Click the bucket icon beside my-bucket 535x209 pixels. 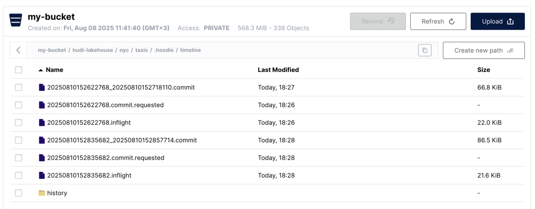coord(15,20)
